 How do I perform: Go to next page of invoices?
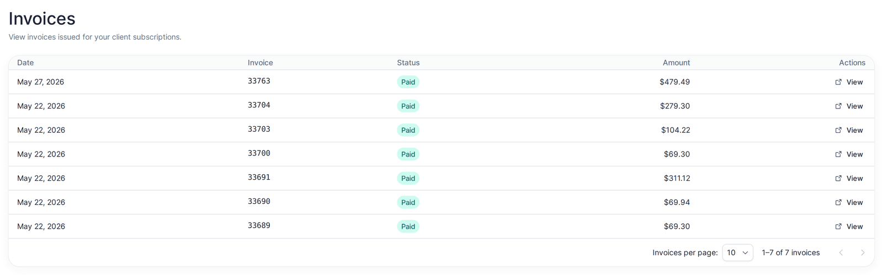click(x=863, y=252)
